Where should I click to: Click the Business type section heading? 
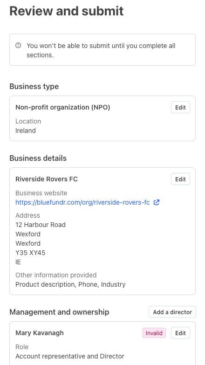pyautogui.click(x=34, y=86)
